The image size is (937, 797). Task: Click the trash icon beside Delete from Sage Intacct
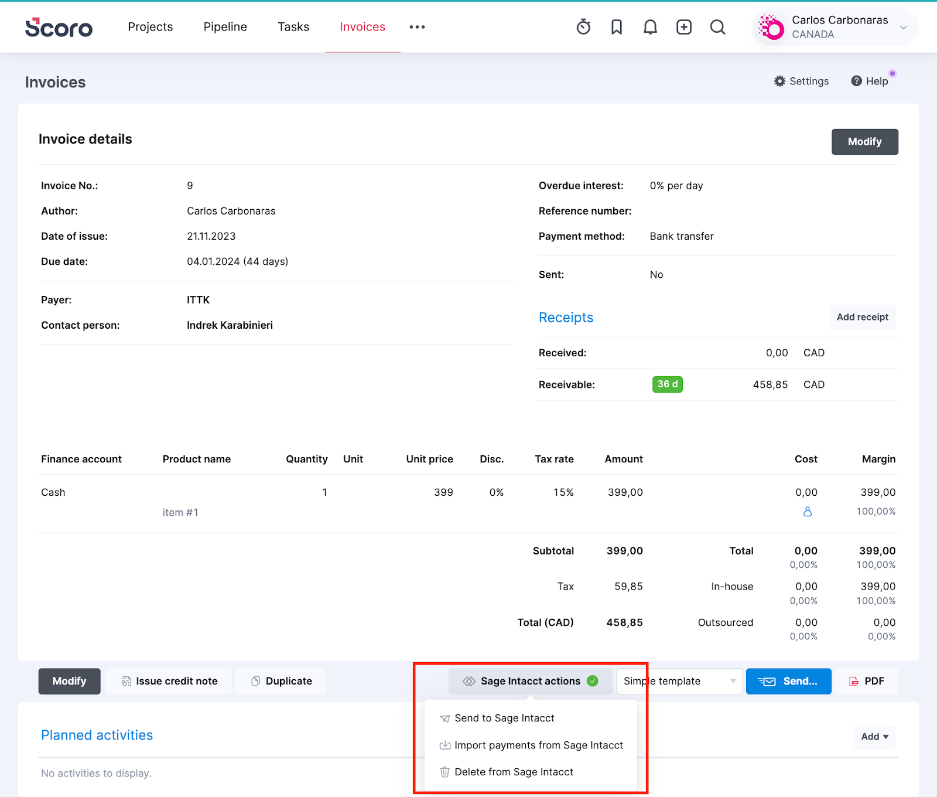445,772
